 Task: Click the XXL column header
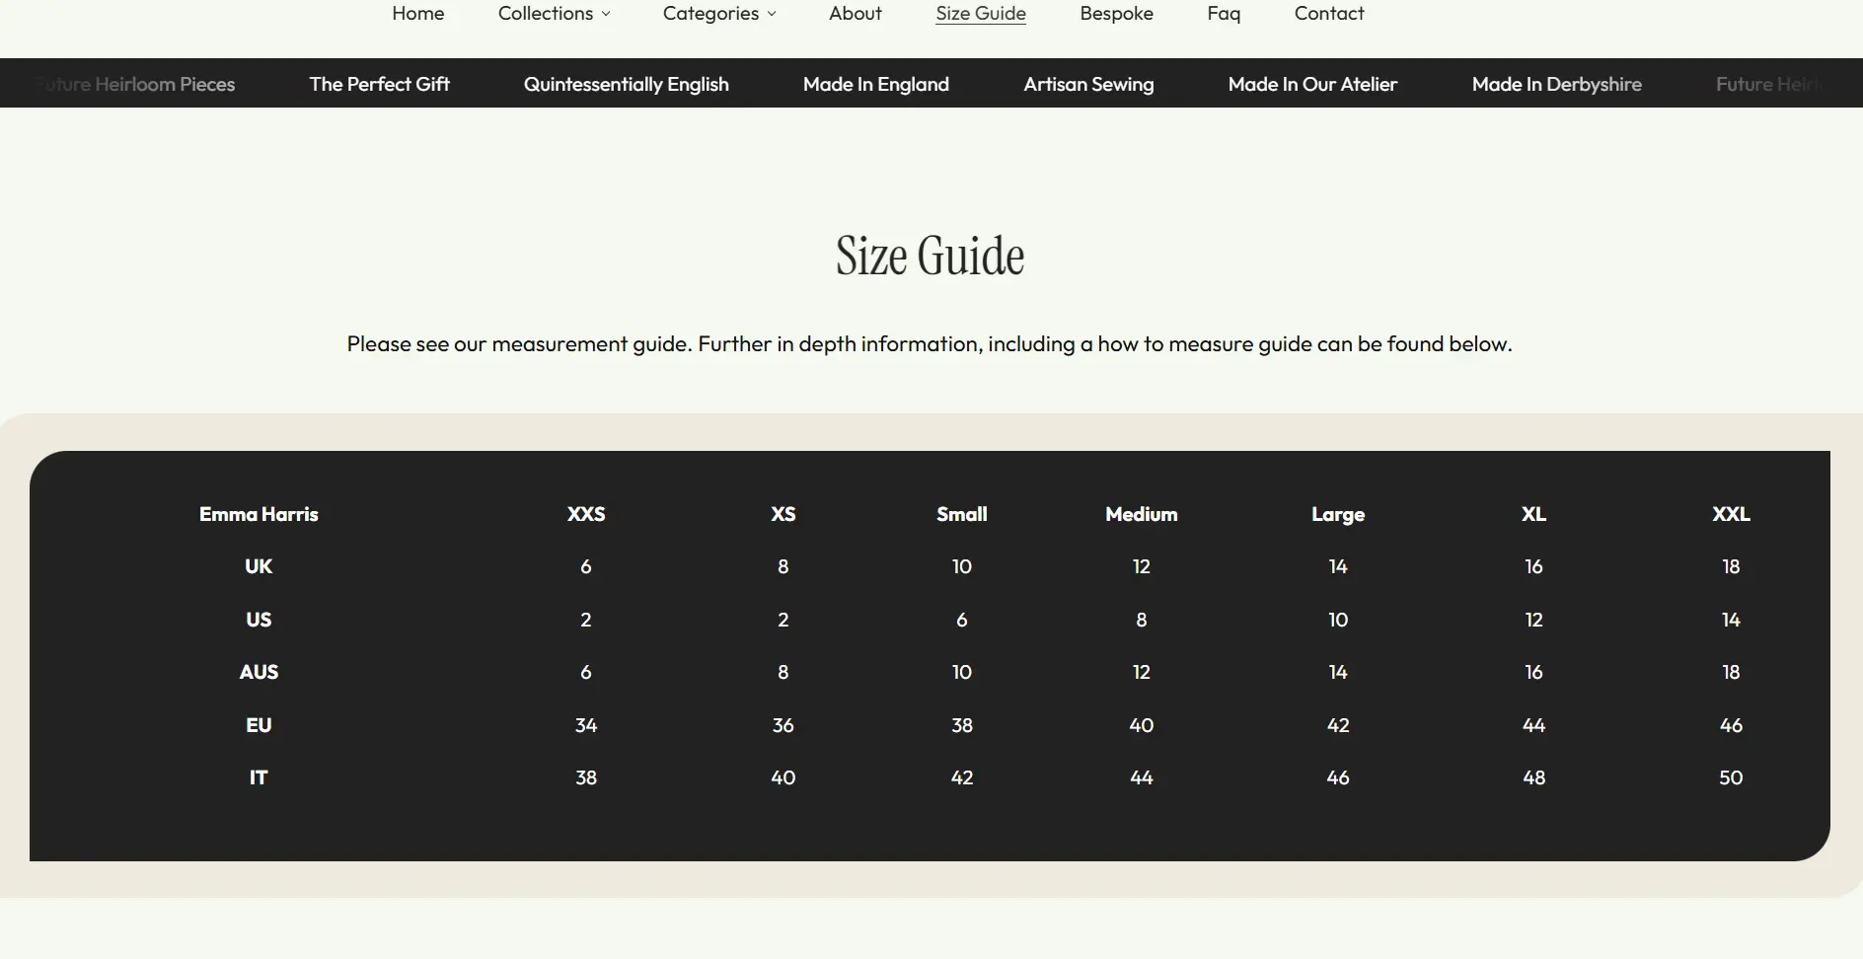[1731, 514]
